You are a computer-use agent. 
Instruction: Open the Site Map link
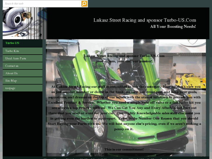[22, 81]
